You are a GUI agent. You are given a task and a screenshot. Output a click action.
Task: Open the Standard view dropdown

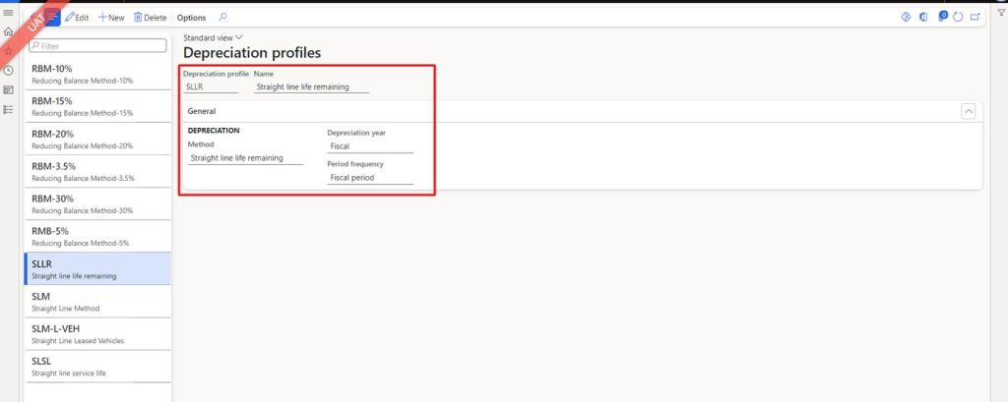[213, 37]
